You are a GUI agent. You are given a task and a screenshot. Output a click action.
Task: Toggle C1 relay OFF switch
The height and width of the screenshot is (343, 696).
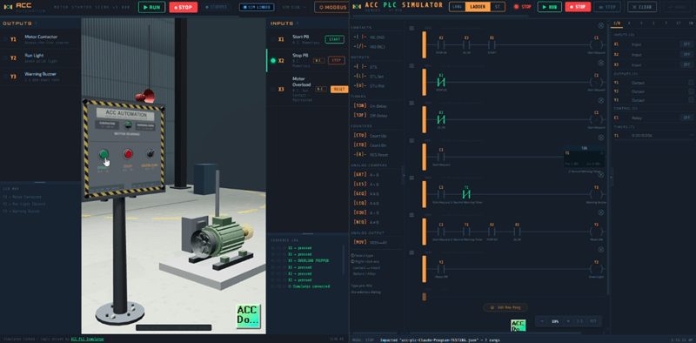tap(686, 118)
